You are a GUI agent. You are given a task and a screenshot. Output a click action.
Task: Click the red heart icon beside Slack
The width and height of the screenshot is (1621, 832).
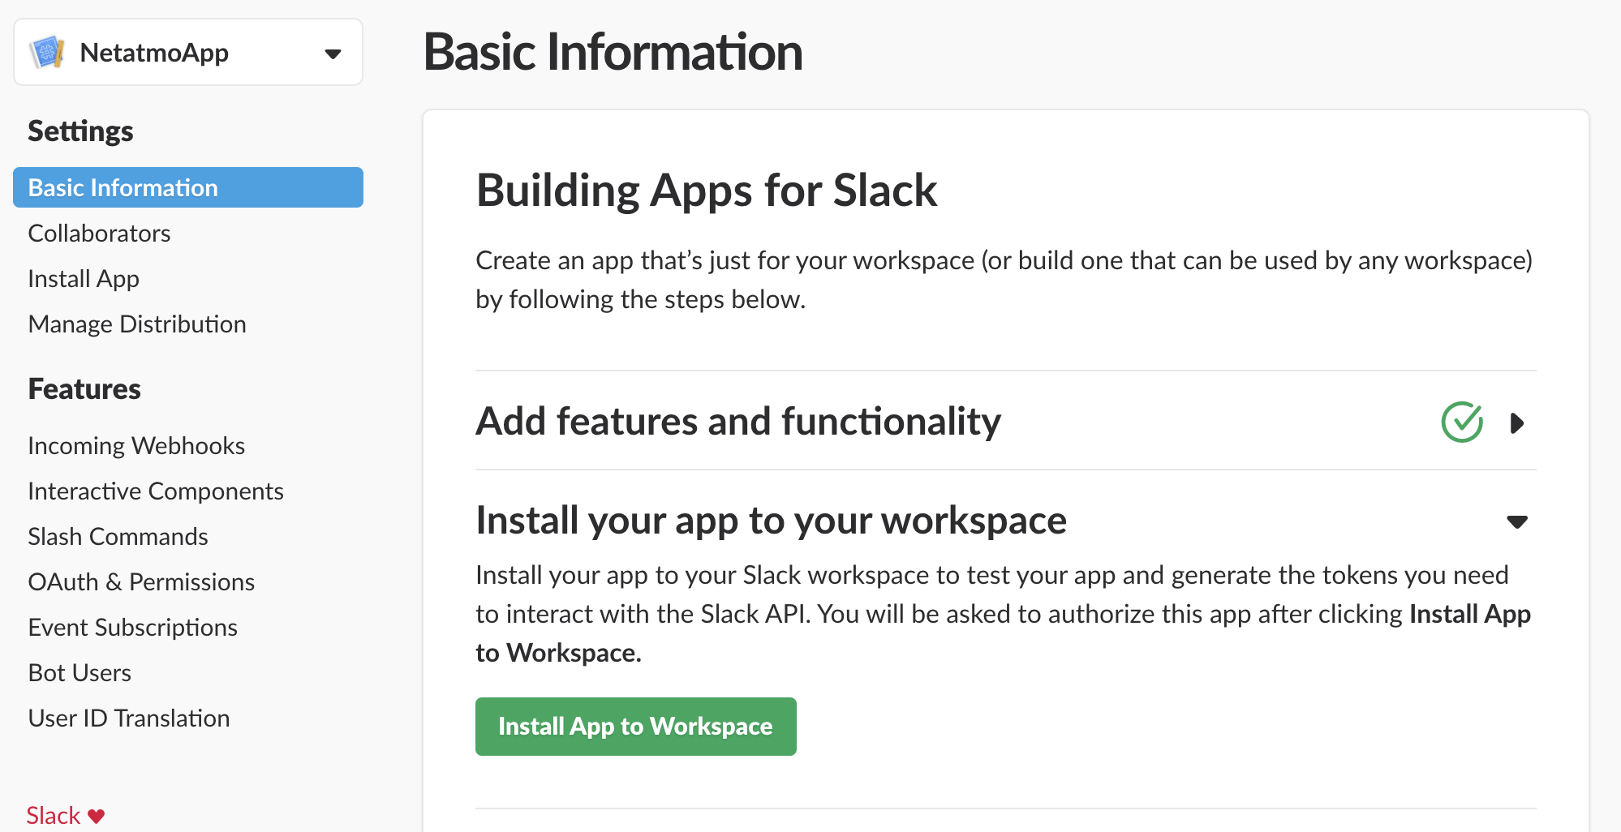point(97,817)
